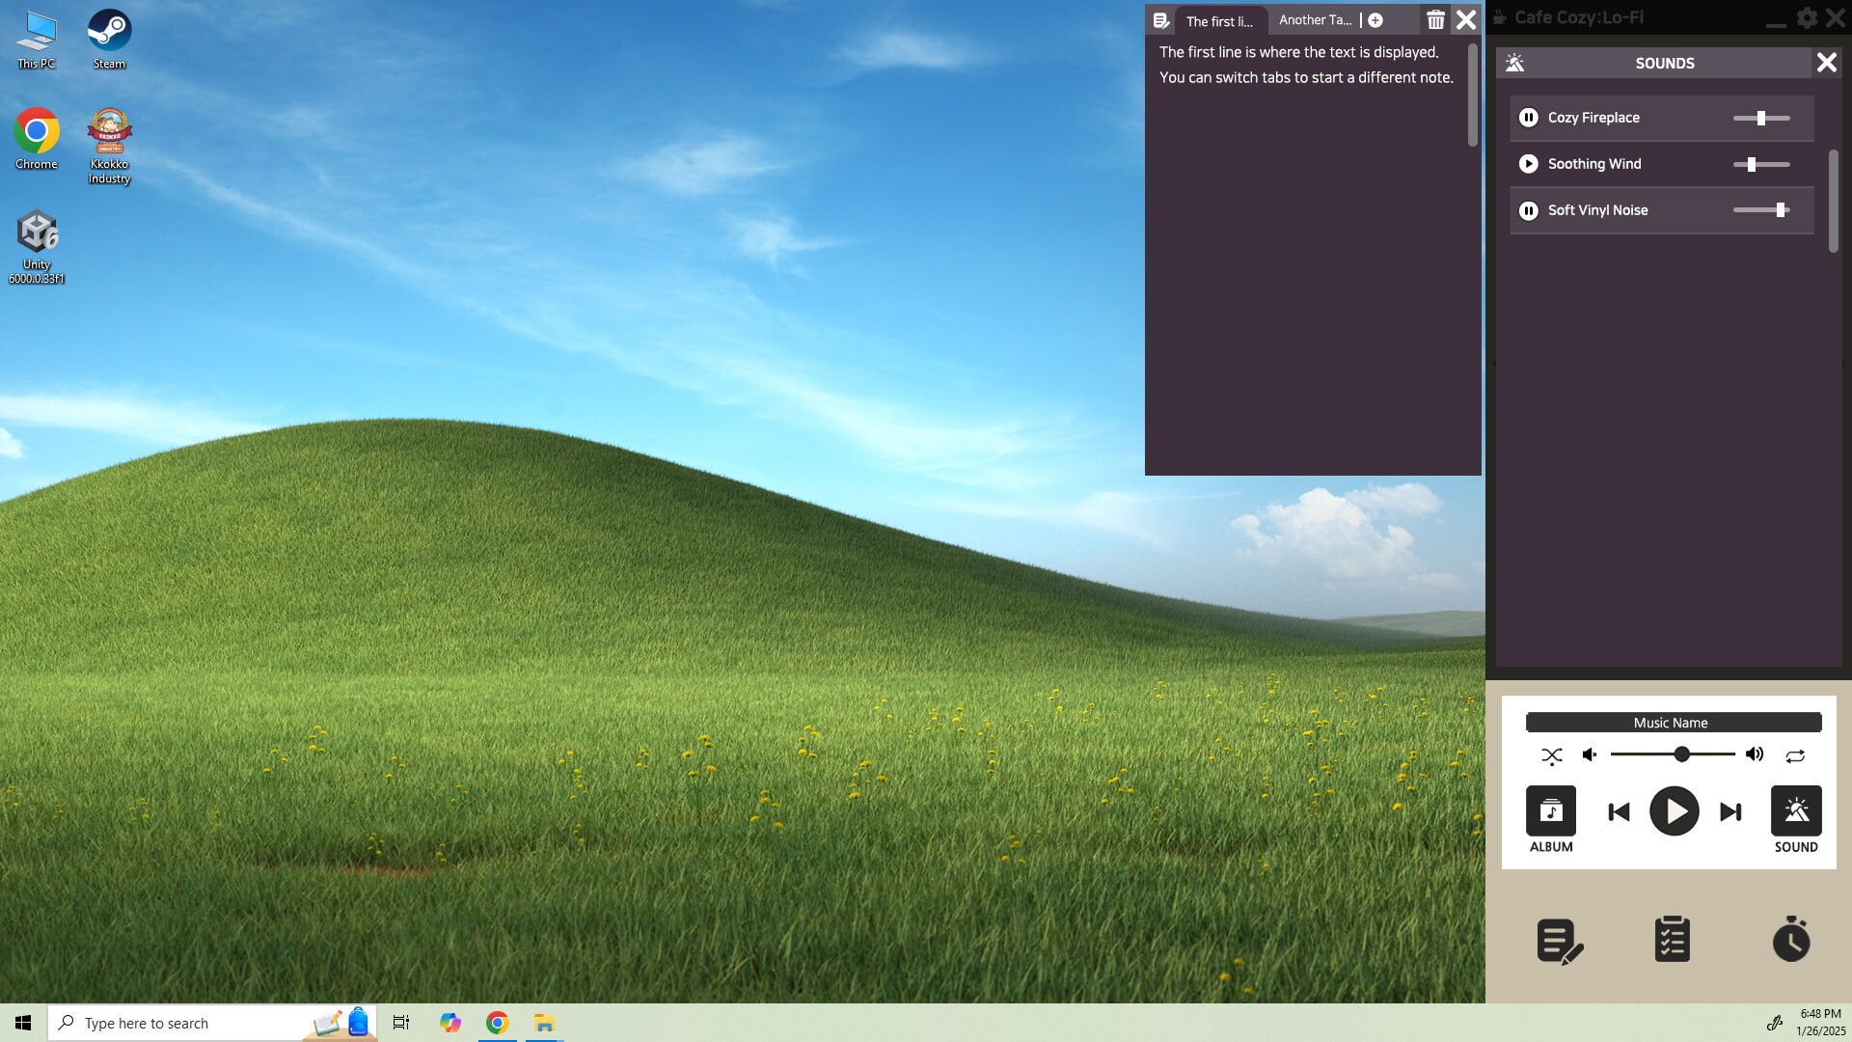Screen dimensions: 1852x1042
Task: Pause the Soft Vinyl Noise sound
Action: click(1528, 210)
